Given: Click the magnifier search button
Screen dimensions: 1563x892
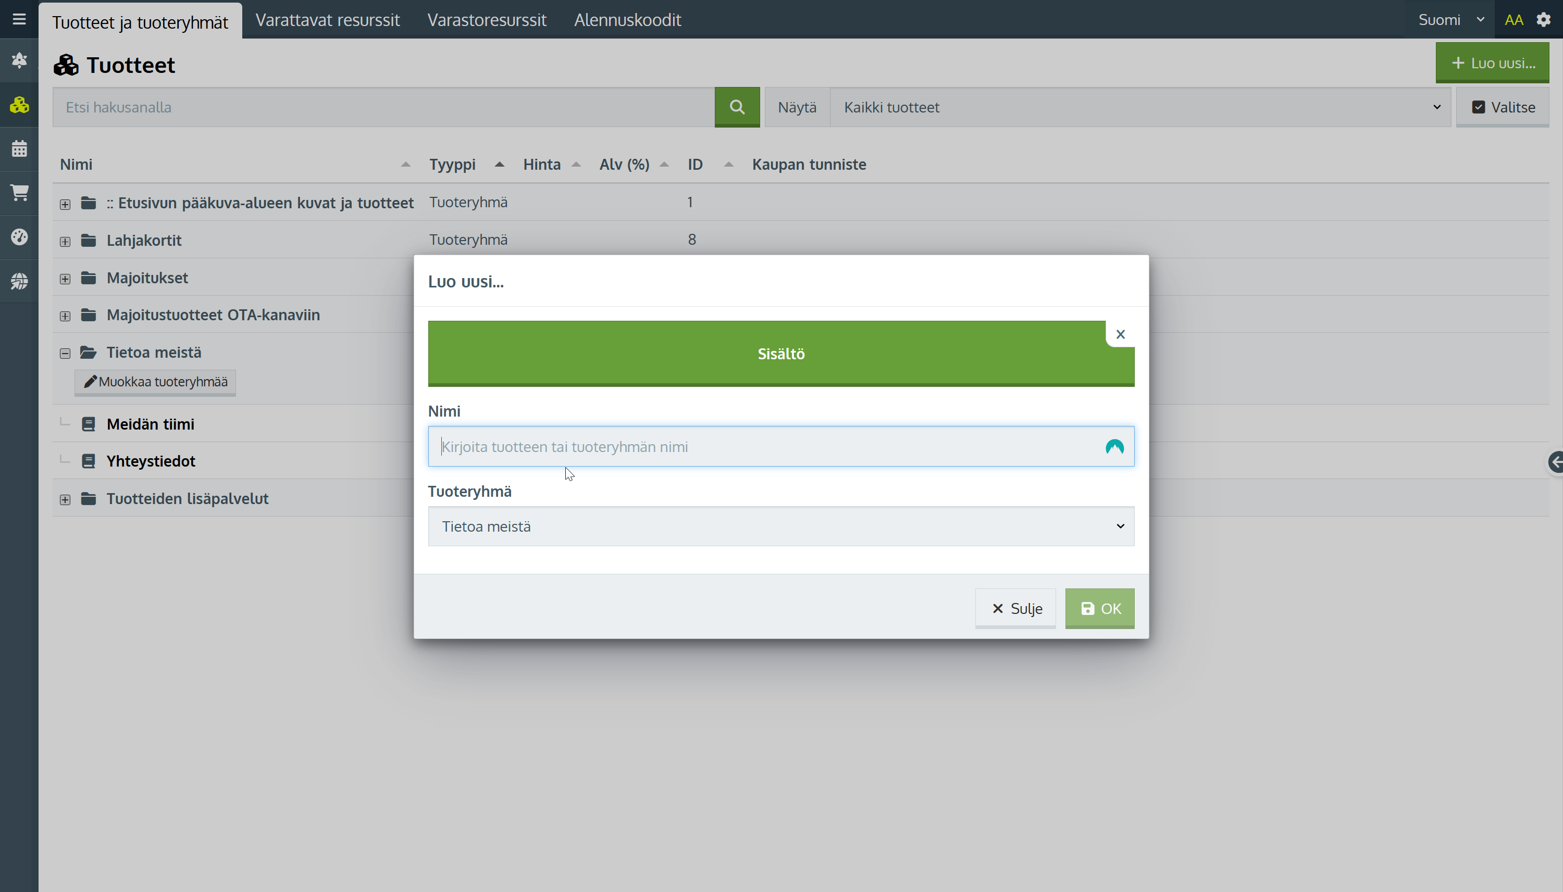Looking at the screenshot, I should coord(737,107).
